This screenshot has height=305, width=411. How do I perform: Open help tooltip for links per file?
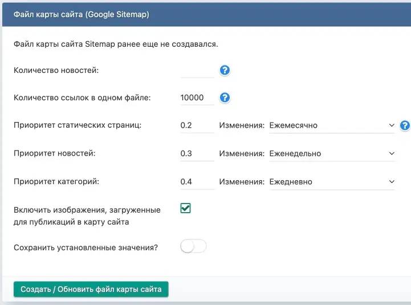pos(225,97)
